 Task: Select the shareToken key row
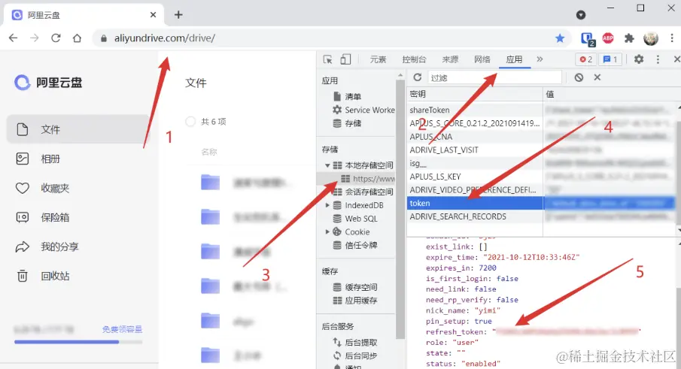pyautogui.click(x=475, y=110)
